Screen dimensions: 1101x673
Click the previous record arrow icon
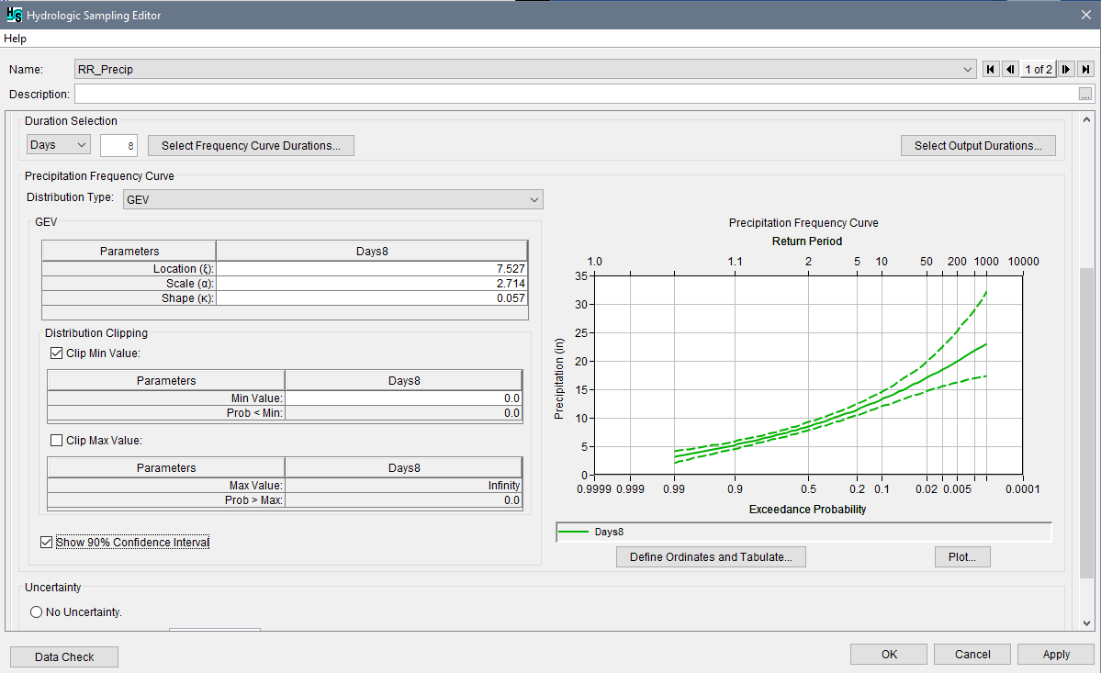point(1008,69)
